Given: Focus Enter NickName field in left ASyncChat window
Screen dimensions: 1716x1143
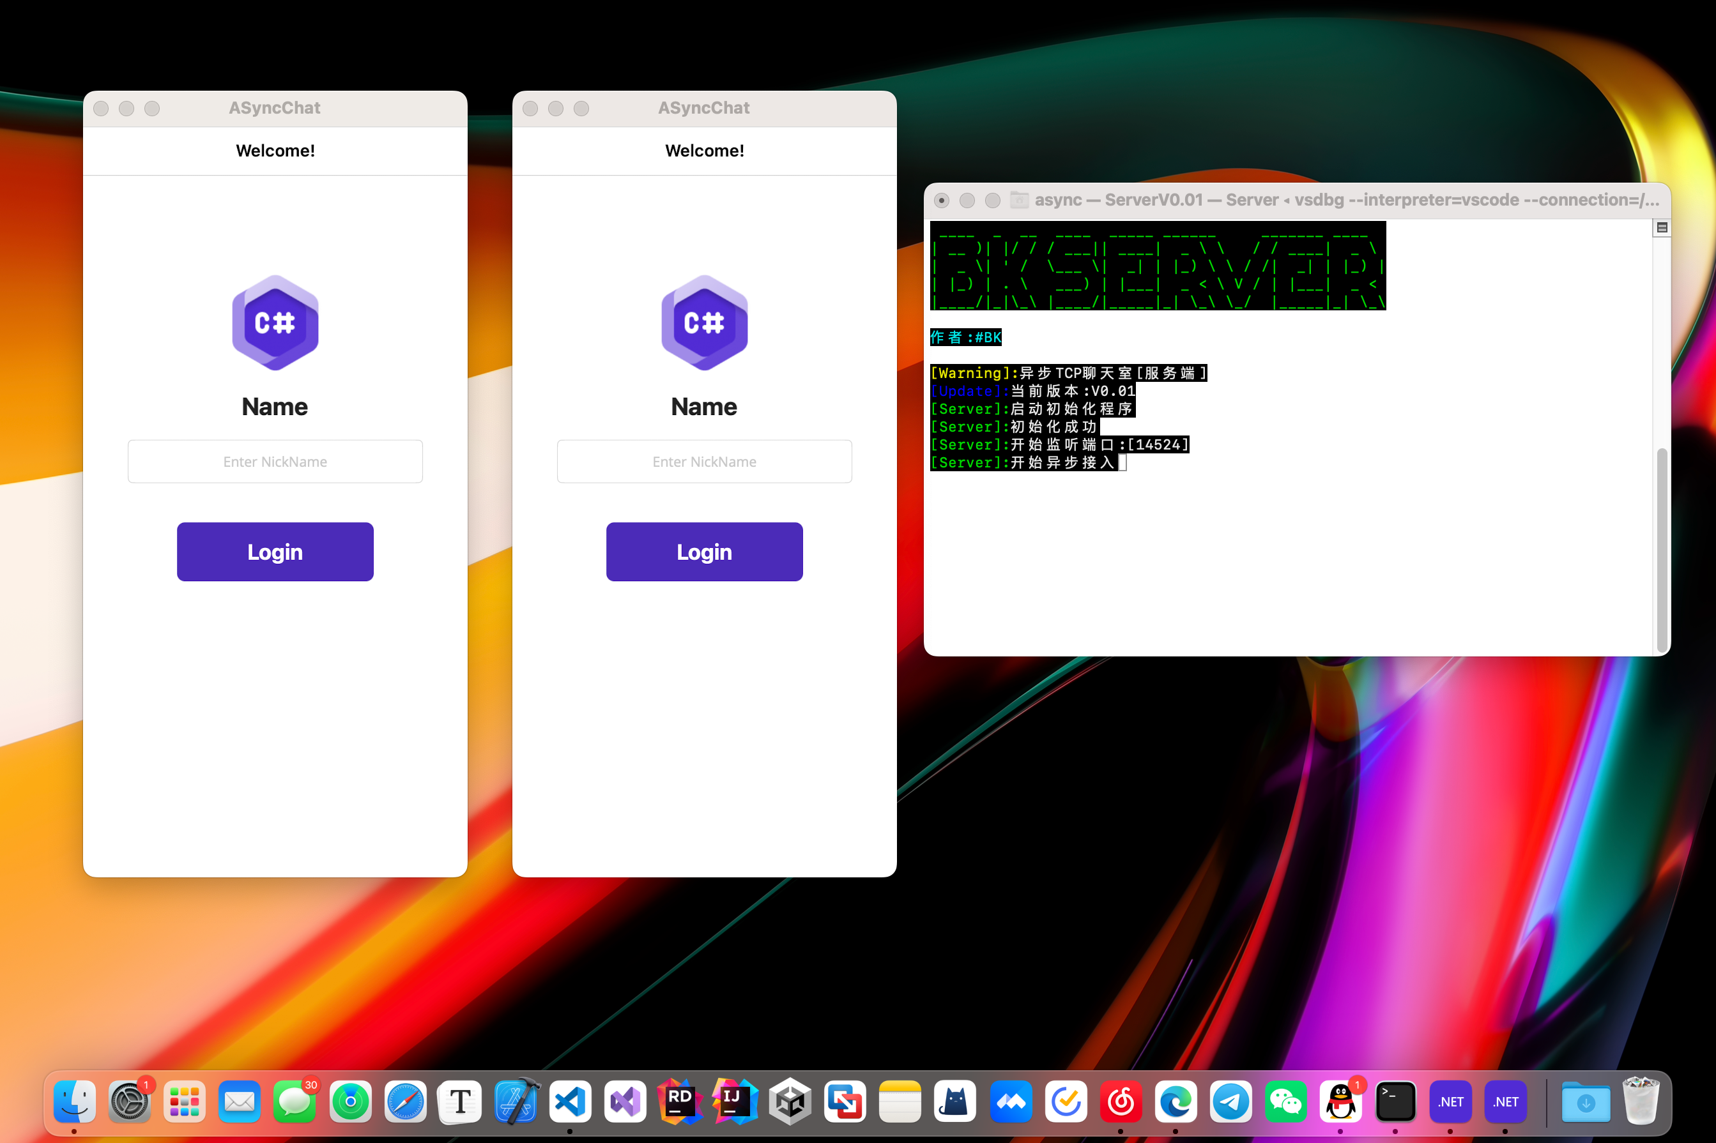Looking at the screenshot, I should pyautogui.click(x=275, y=462).
